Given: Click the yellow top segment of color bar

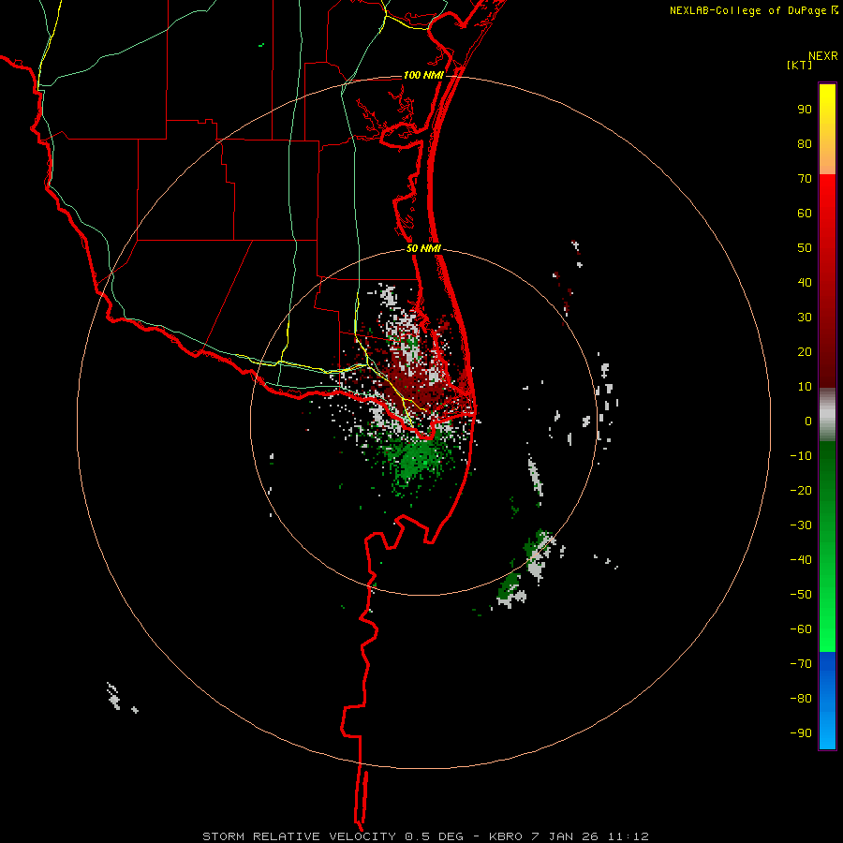Looking at the screenshot, I should click(x=827, y=129).
